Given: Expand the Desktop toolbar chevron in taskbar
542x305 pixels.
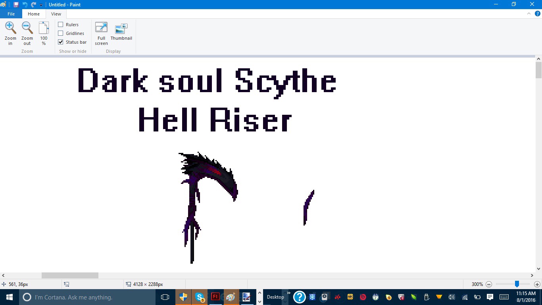Looking at the screenshot, I should [289, 293].
